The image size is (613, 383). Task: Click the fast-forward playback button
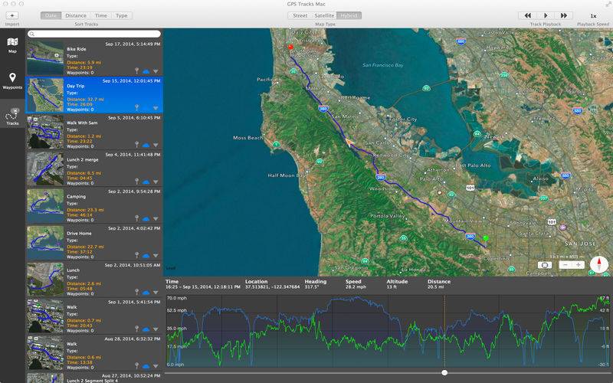[x=564, y=15]
